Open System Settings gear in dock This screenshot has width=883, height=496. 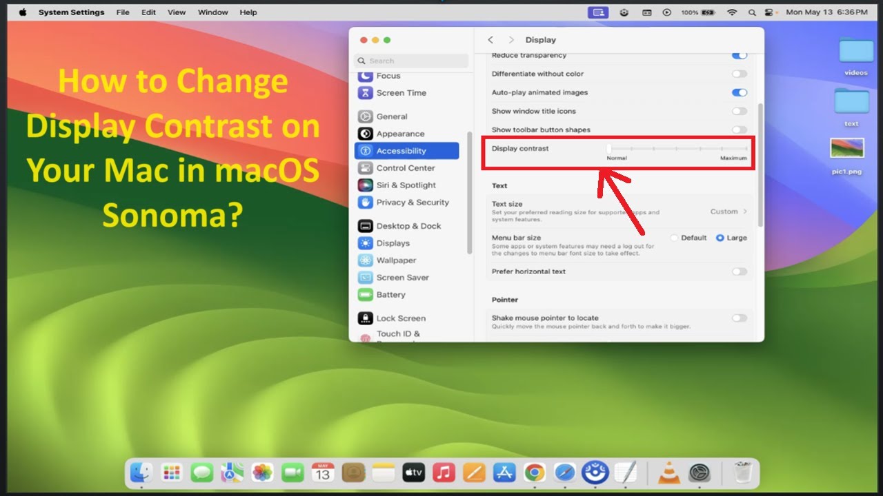(699, 473)
